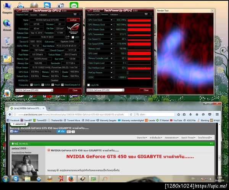The width and height of the screenshot is (229, 190).
Task: Open Firefox downloads arrow icon
Action: pos(190,114)
